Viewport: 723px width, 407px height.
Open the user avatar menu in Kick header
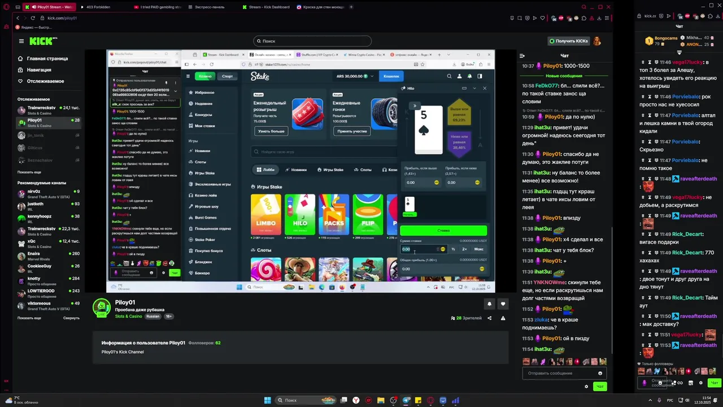[x=597, y=41]
